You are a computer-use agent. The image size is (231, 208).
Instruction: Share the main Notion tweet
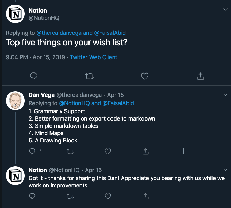click(x=200, y=76)
